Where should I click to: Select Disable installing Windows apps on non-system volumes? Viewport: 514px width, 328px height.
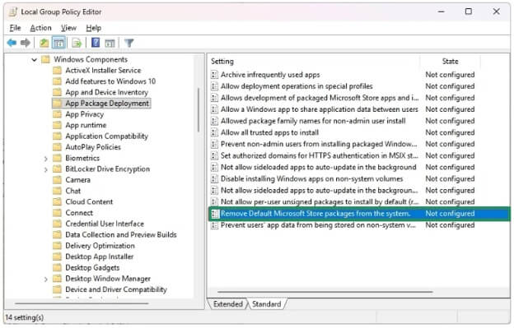311,179
